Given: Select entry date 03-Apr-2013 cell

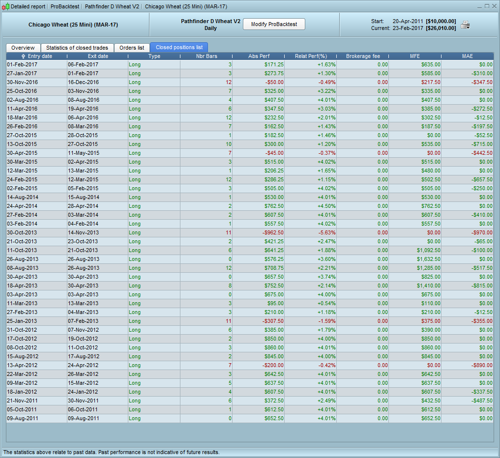Looking at the screenshot, I should tap(37, 294).
